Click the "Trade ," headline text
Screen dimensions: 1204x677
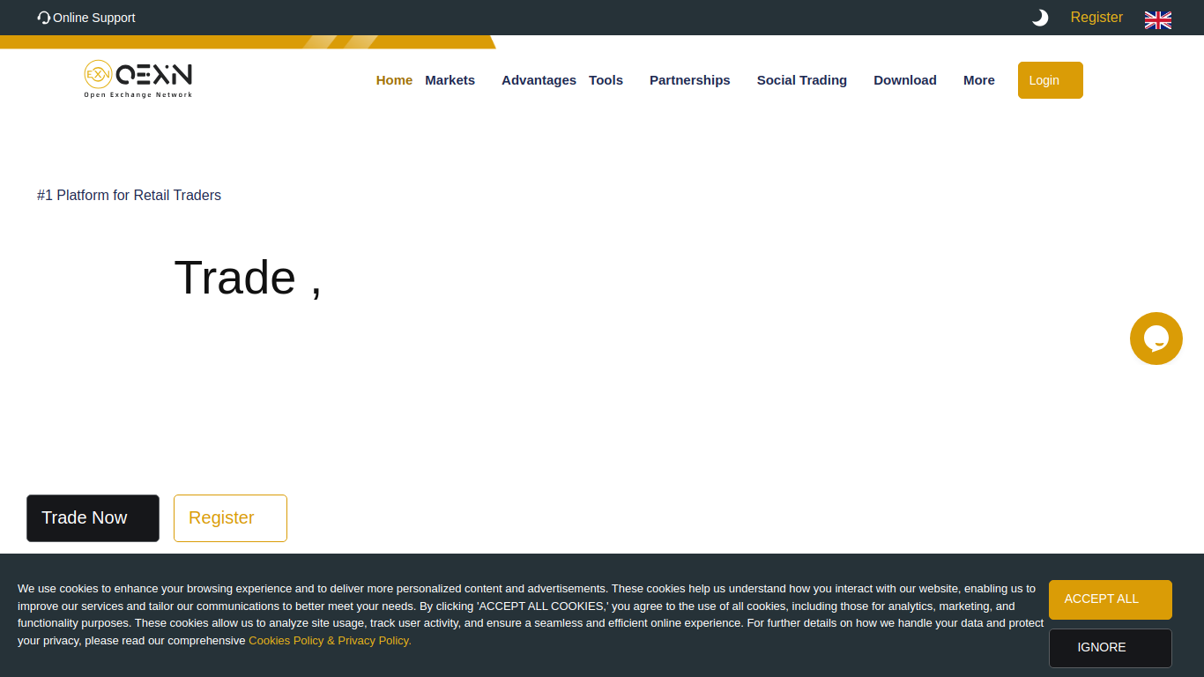(x=249, y=278)
